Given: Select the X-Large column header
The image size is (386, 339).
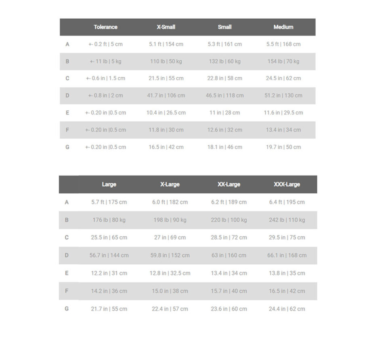Looking at the screenshot, I should click(170, 184).
